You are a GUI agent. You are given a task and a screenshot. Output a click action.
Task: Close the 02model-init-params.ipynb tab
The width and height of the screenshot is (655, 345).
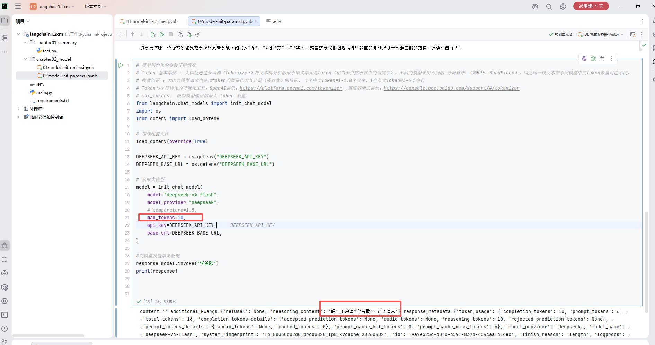[256, 21]
